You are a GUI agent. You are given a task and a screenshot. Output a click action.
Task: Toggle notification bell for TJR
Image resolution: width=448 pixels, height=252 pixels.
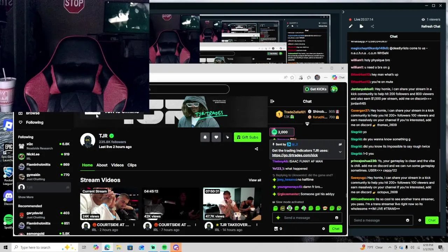coord(205,137)
